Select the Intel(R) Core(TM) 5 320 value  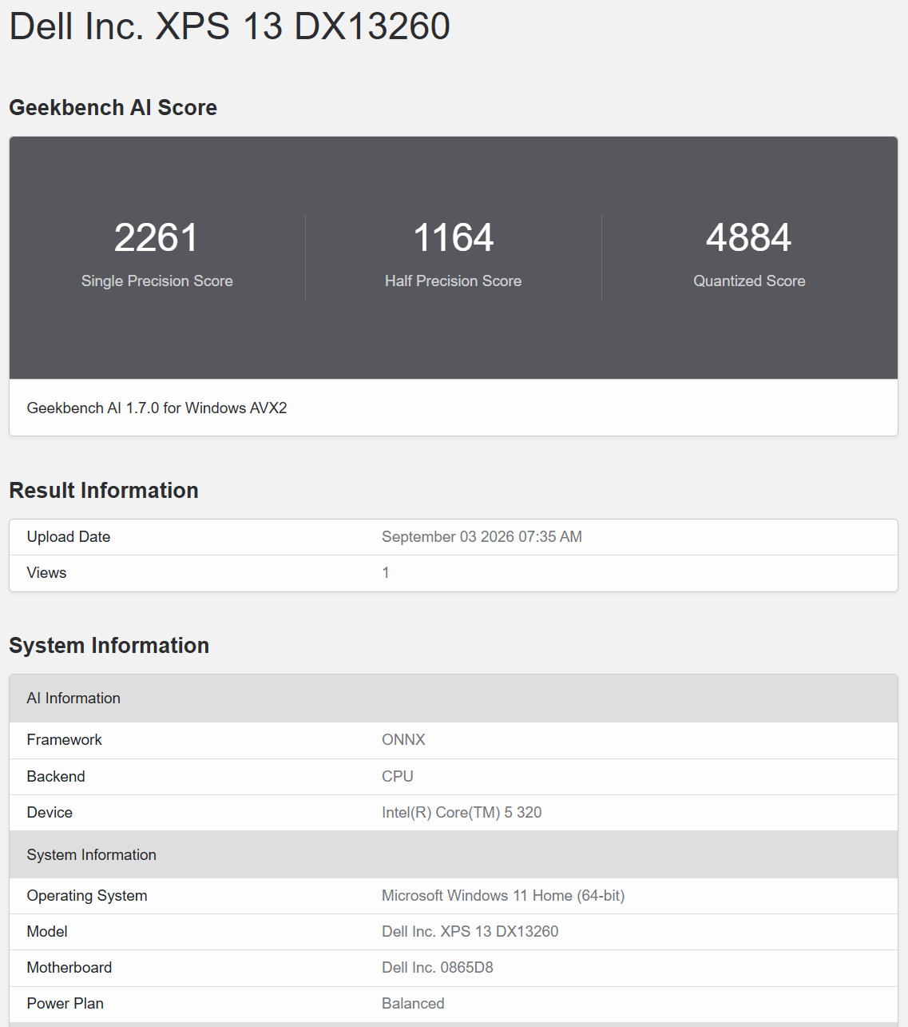coord(462,813)
